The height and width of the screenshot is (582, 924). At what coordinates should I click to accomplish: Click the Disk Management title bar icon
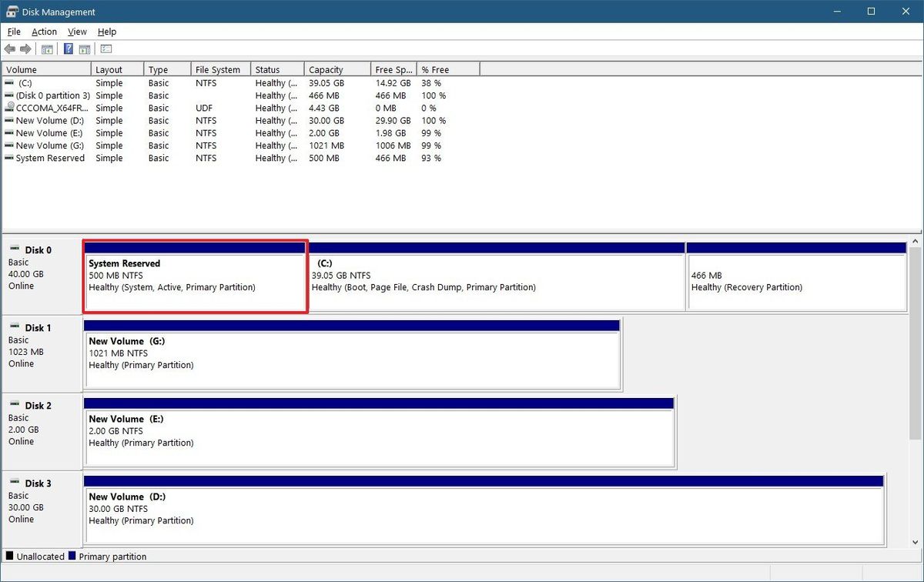[x=11, y=11]
